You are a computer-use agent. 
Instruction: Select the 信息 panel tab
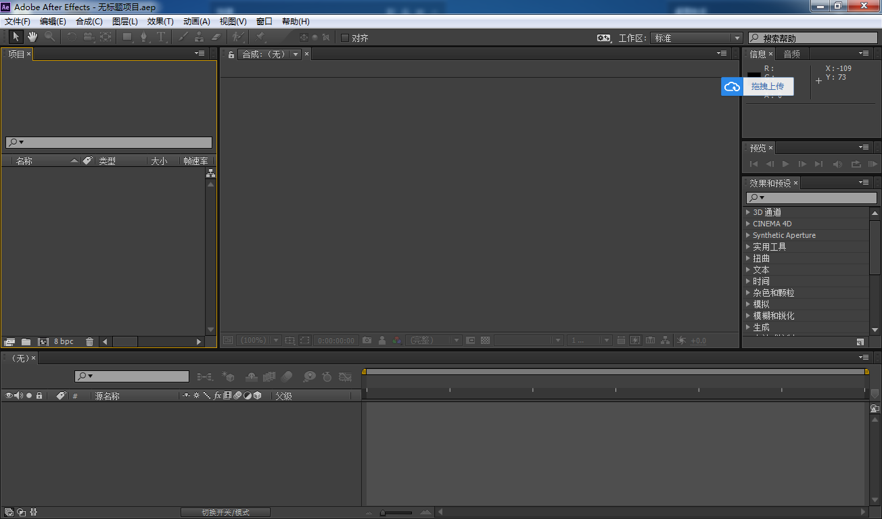point(758,54)
